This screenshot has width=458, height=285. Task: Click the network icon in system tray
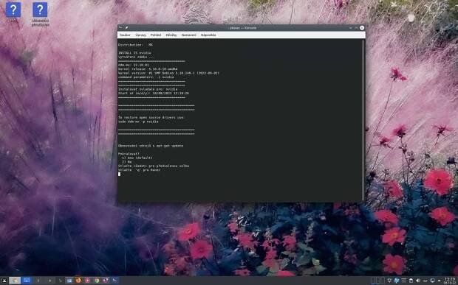[425, 281]
